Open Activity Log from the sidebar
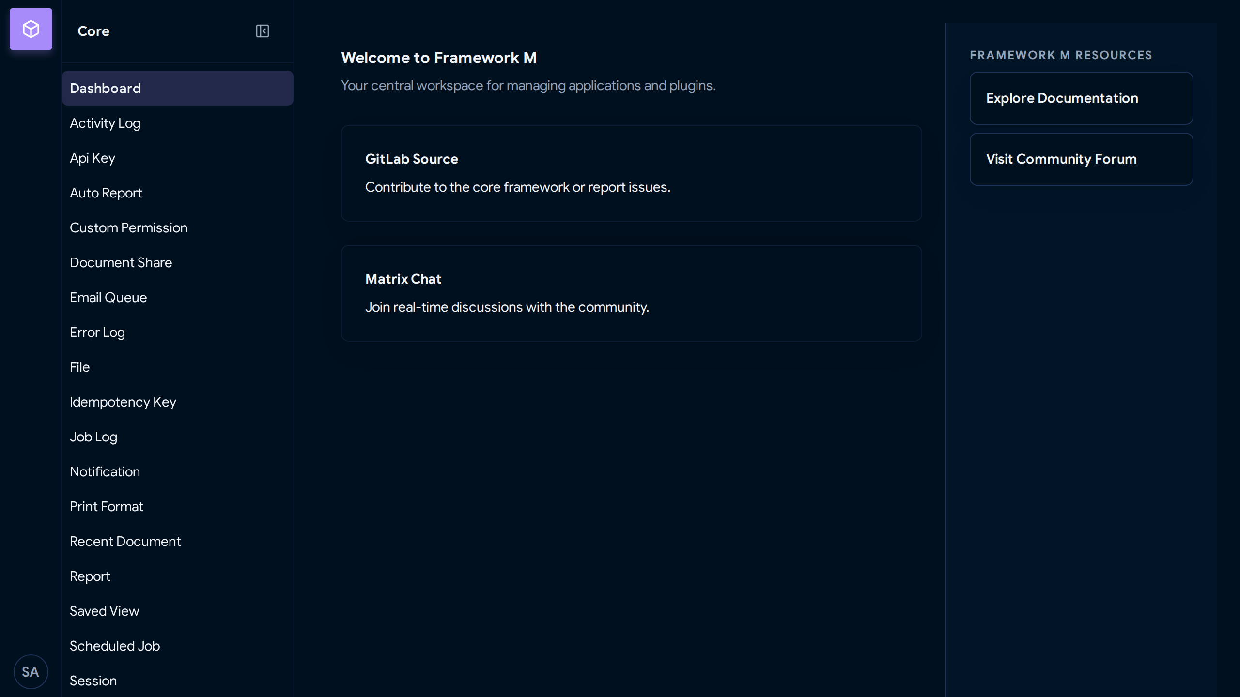This screenshot has width=1240, height=697. coord(178,123)
